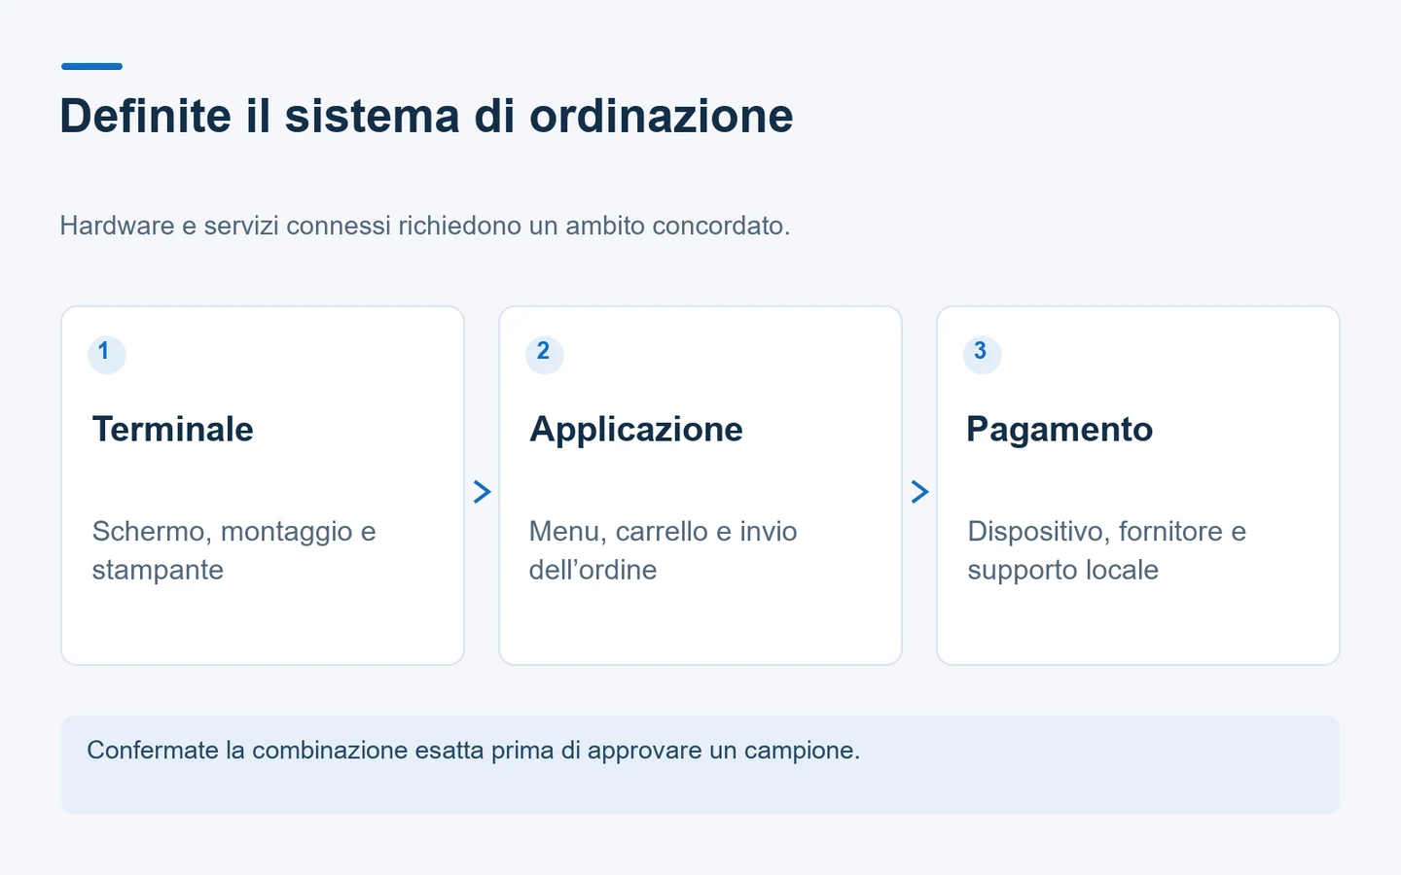The width and height of the screenshot is (1401, 875).
Task: Select the "Applicazione" card title
Action: click(x=636, y=429)
